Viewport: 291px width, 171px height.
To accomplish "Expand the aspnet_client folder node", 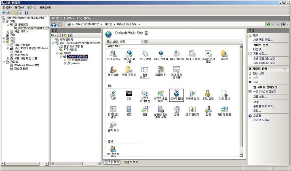I will click(65, 60).
